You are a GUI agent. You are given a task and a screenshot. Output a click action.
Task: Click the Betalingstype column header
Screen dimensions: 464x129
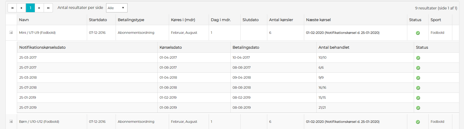click(131, 20)
